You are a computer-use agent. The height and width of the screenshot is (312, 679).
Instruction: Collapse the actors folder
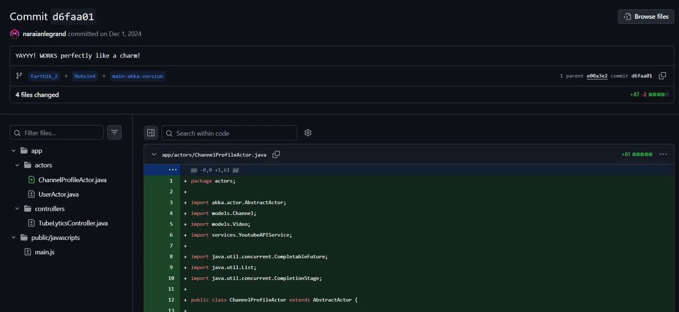coord(17,165)
